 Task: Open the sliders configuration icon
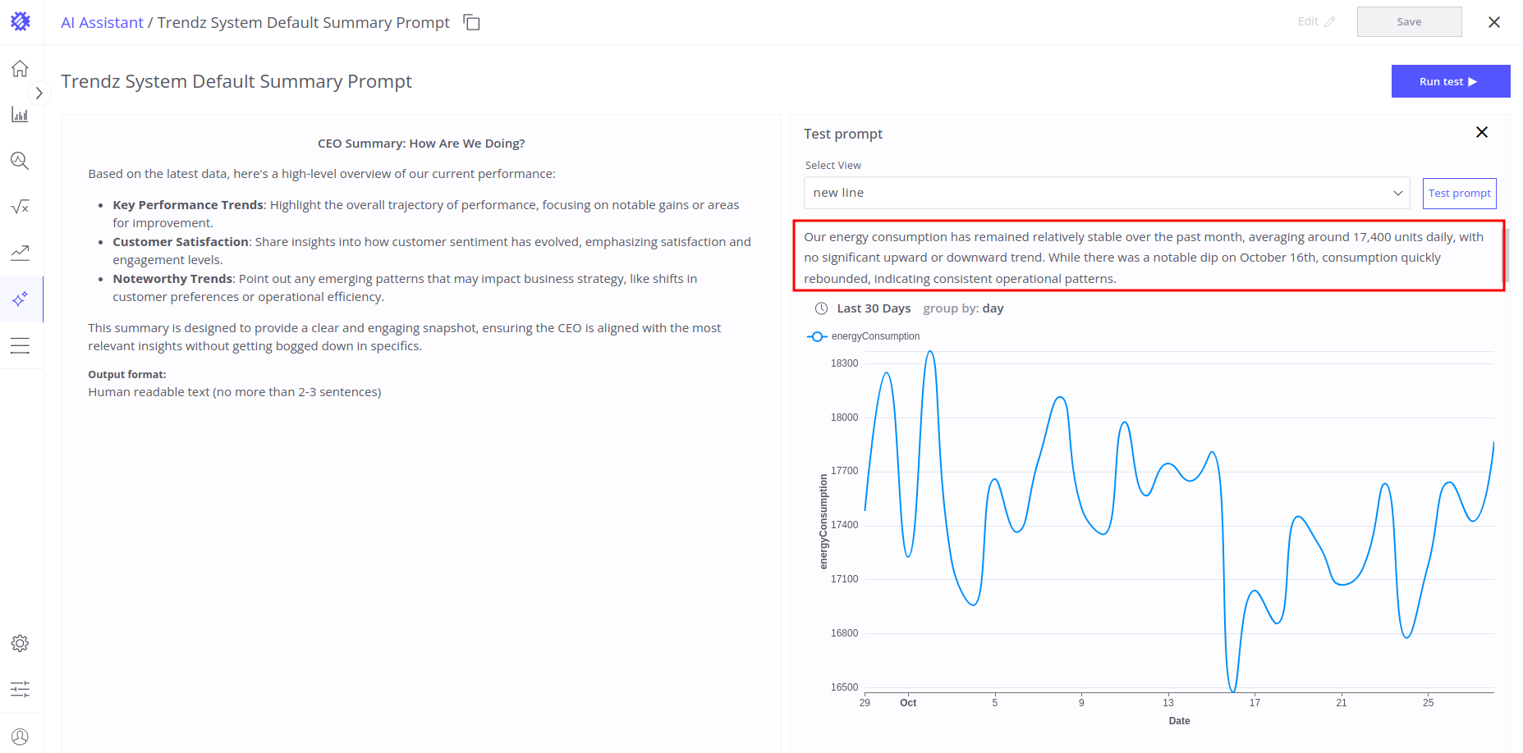[x=20, y=689]
